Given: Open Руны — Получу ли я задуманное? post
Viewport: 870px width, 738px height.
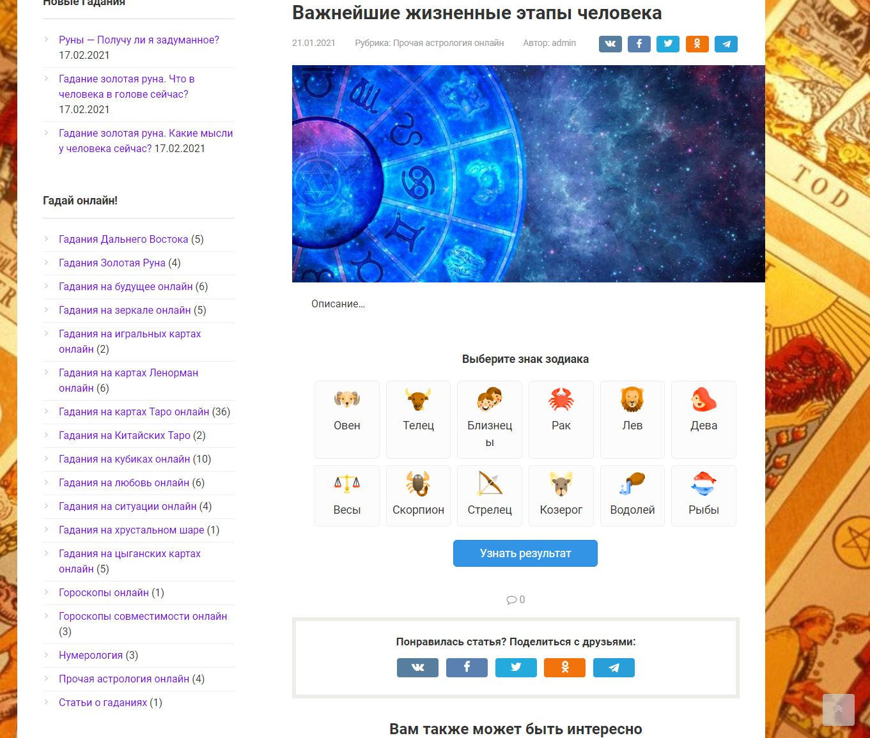Looking at the screenshot, I should (x=139, y=40).
